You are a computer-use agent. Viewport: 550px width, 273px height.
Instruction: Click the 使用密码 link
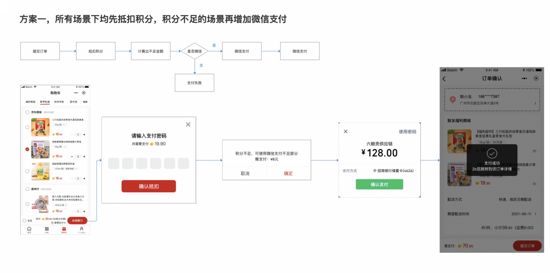(407, 132)
